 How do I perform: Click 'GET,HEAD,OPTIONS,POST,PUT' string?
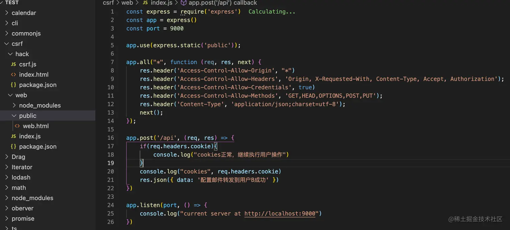point(331,96)
